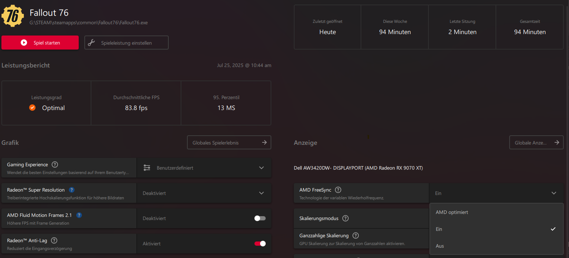Go to Globales Spielerlebnis settings
The height and width of the screenshot is (258, 569).
tap(229, 142)
